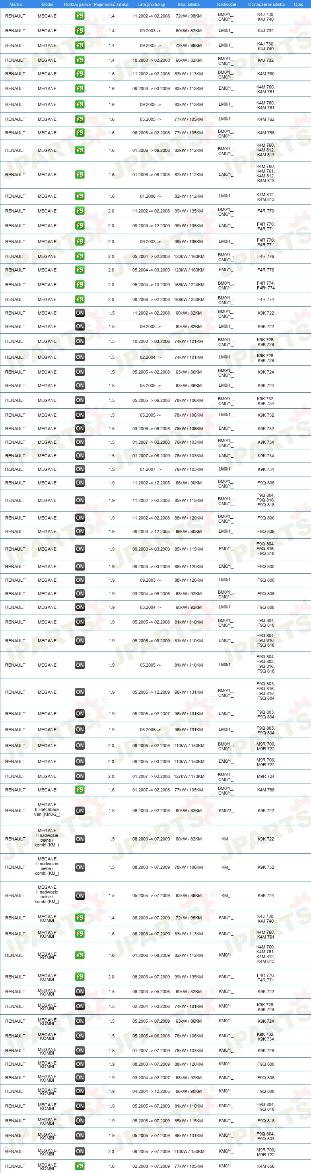Image resolution: width=311 pixels, height=1173 pixels.
Task: Click the power cell 127kW / 173KM
Action: point(189,776)
